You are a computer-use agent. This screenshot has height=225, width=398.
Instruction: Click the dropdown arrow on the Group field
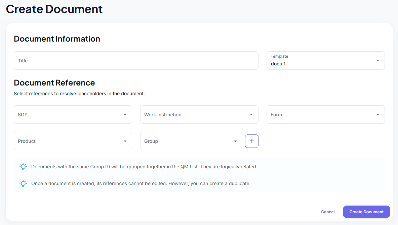click(x=235, y=141)
